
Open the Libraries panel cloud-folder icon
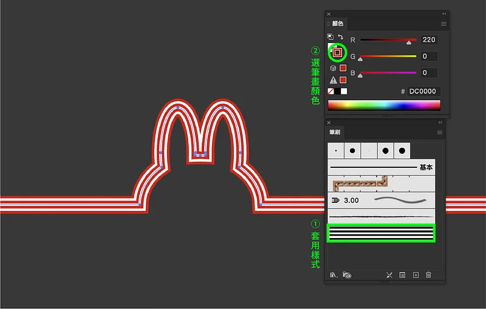(347, 274)
